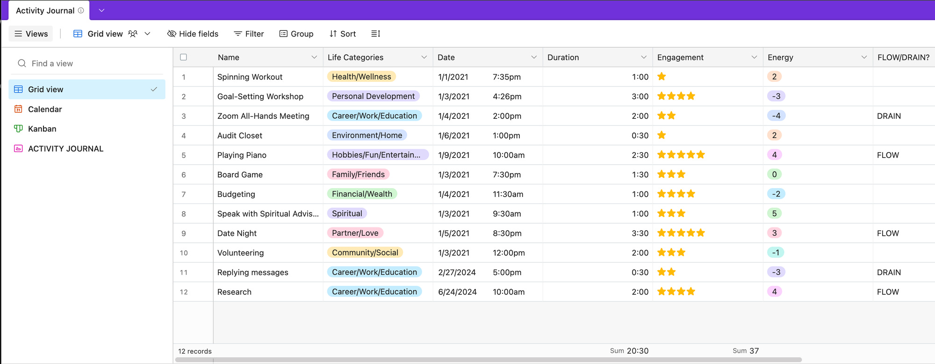Click the shared view people icon
Viewport: 935px width, 364px height.
[x=133, y=34]
